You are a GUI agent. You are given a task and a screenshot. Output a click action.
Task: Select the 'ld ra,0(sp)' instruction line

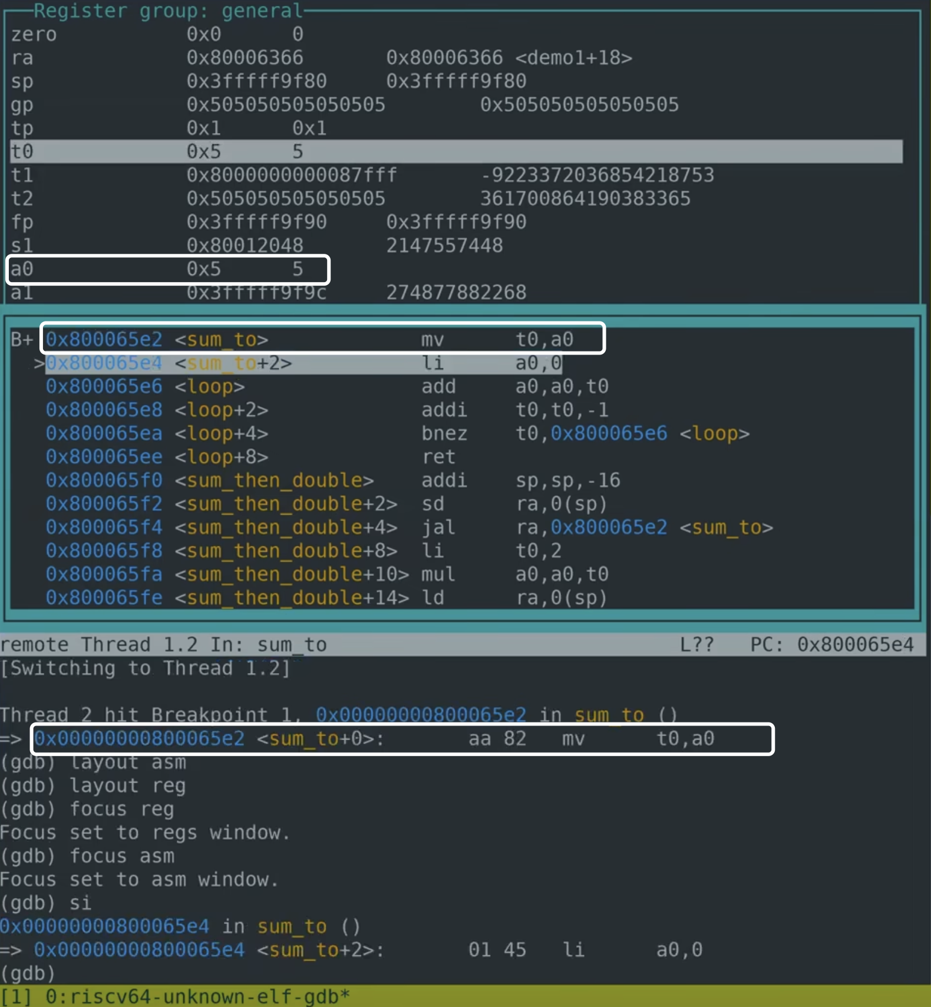coord(326,598)
